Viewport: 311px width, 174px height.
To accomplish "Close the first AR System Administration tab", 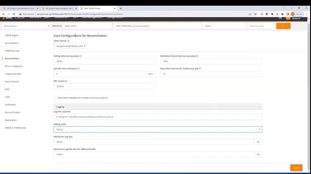I will tap(37, 9).
